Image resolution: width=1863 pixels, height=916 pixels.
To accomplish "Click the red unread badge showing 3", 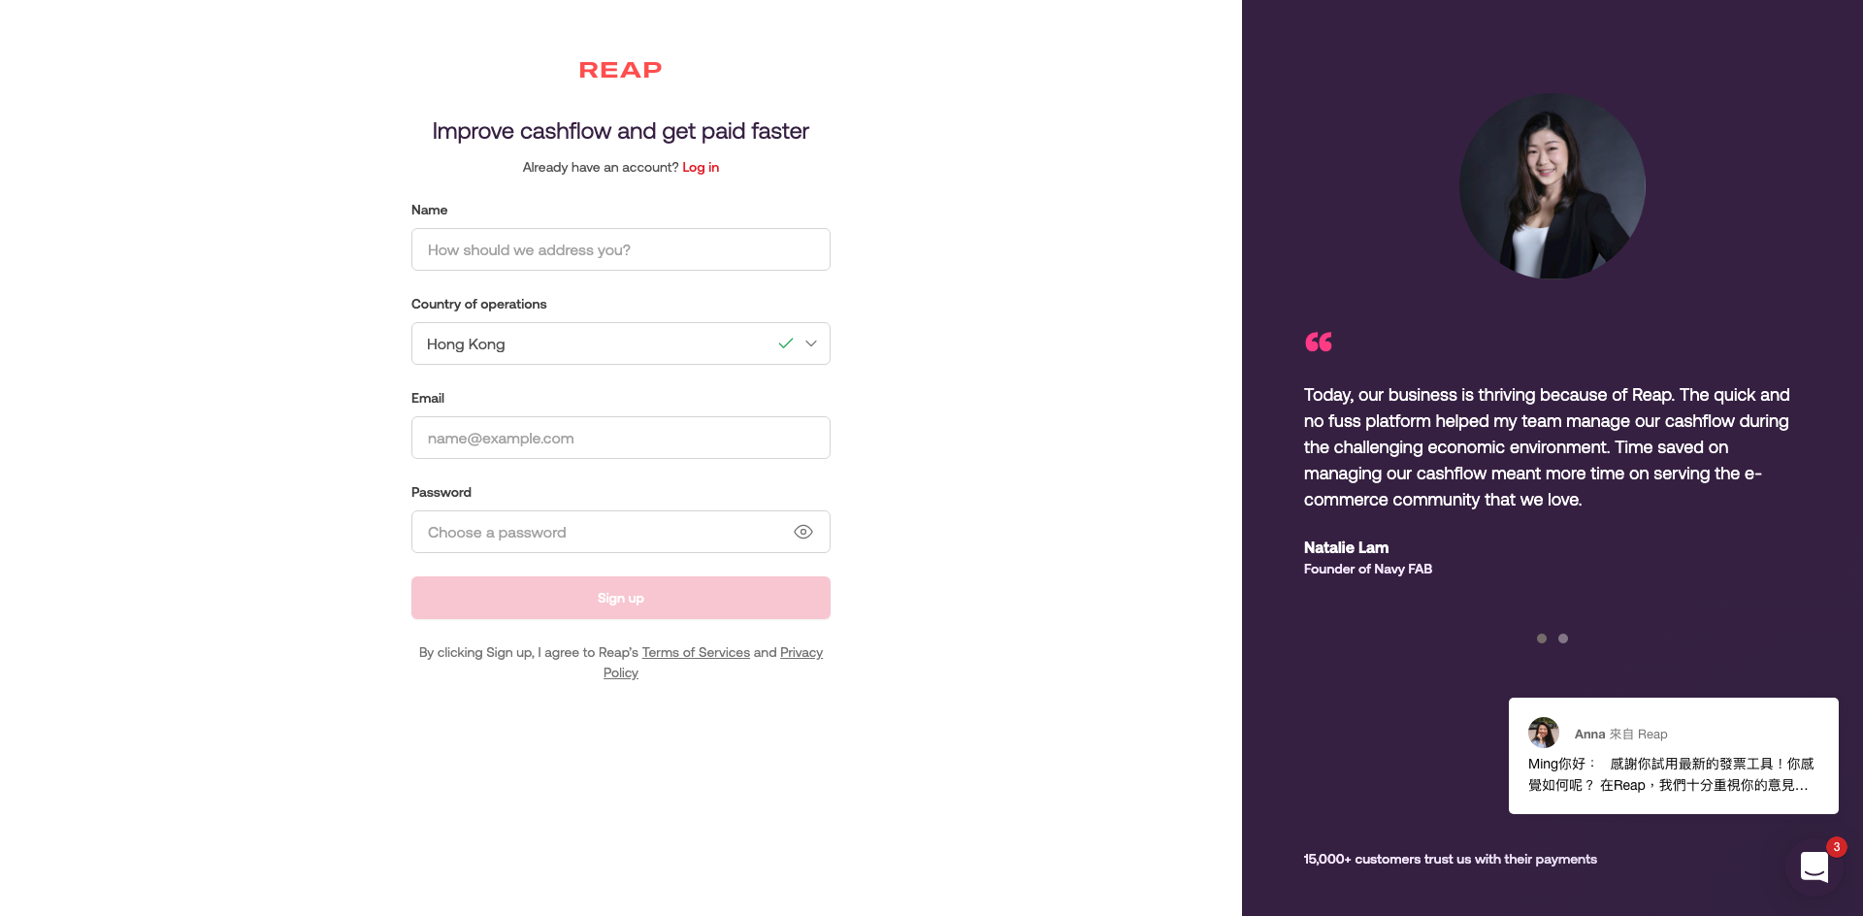I will 1836,847.
